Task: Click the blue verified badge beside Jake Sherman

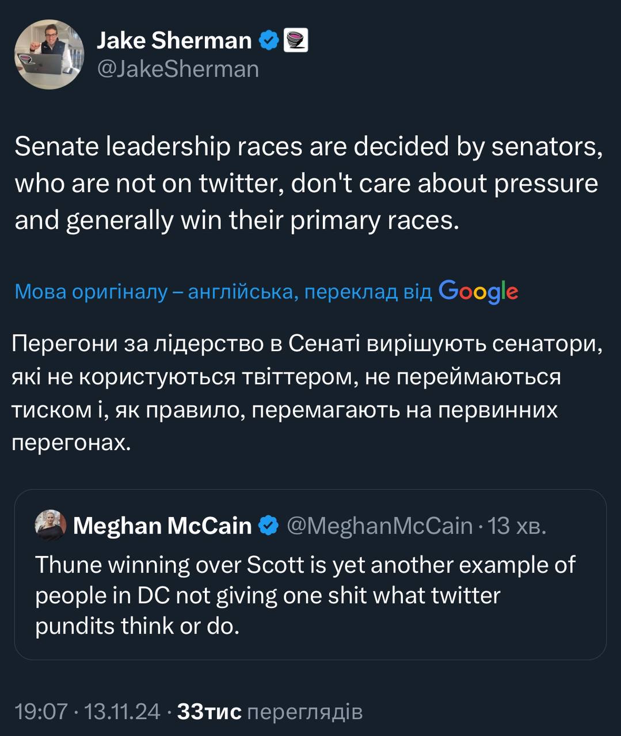Action: coord(268,41)
